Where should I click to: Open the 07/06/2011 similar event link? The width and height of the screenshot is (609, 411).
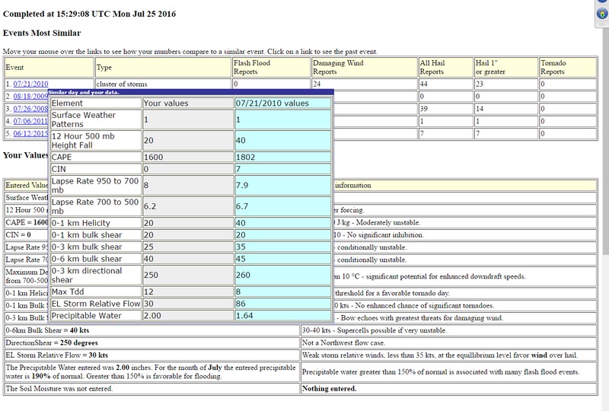click(30, 121)
